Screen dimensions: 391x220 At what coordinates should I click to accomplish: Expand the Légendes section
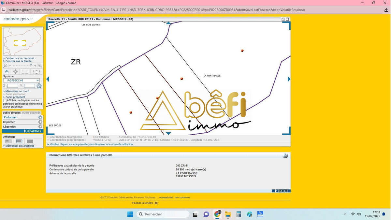click(22, 126)
